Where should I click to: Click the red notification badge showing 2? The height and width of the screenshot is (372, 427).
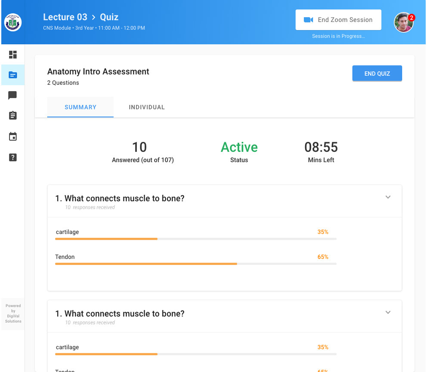coord(412,18)
